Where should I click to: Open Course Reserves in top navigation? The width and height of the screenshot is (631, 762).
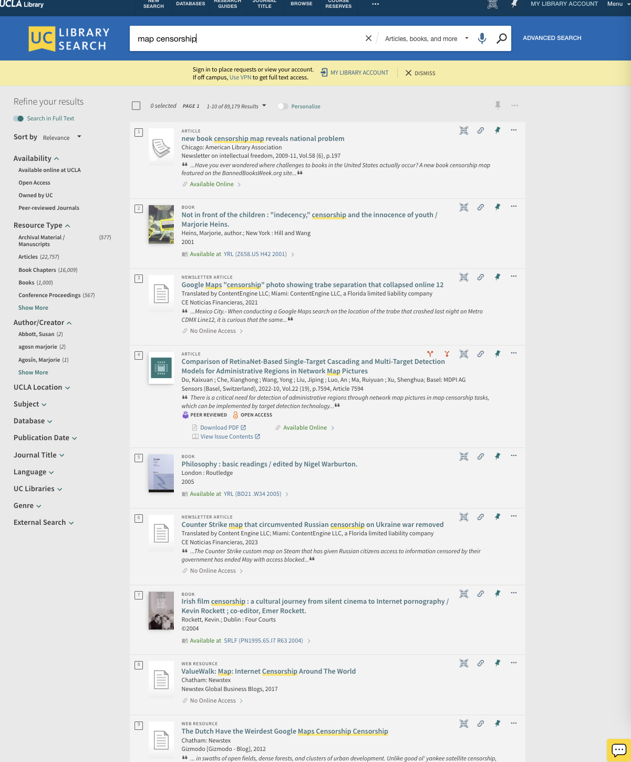tap(338, 4)
